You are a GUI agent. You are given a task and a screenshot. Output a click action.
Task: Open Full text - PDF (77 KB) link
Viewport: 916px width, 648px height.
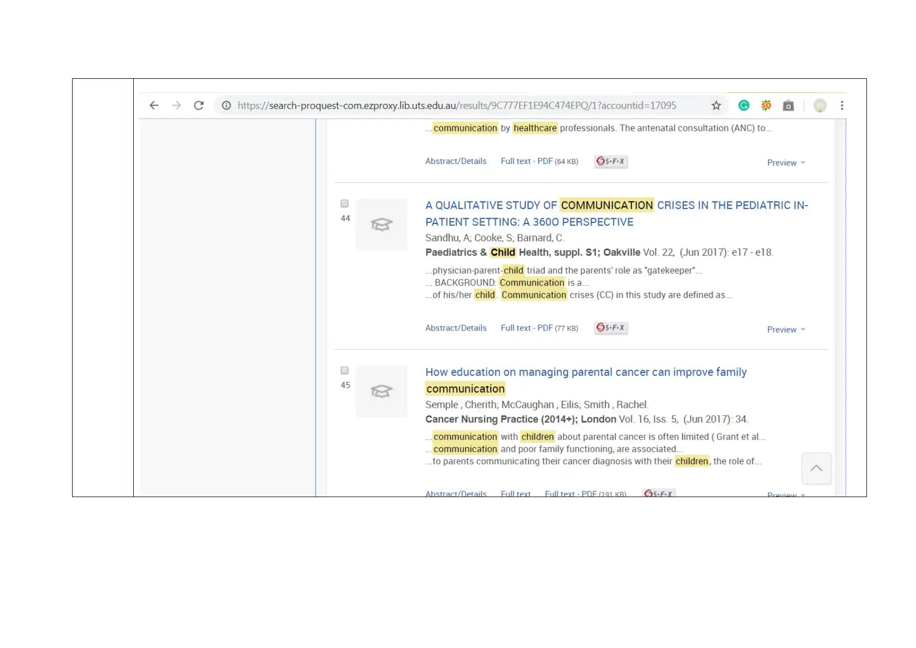539,328
